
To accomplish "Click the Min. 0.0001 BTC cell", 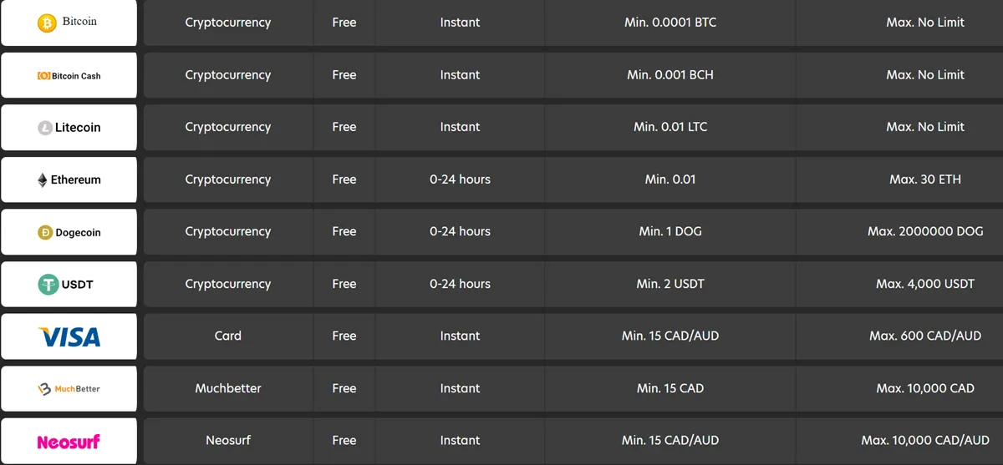I will (670, 23).
